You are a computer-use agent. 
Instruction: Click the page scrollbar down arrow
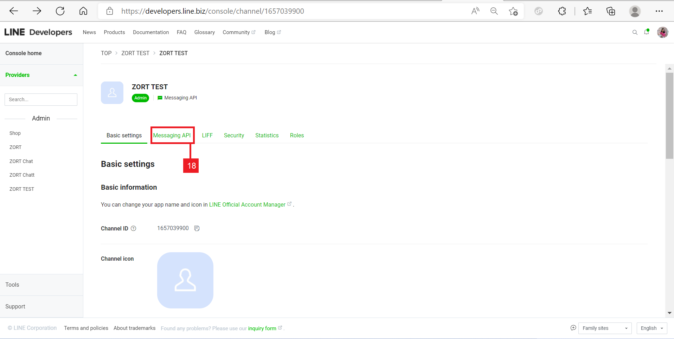tap(669, 313)
